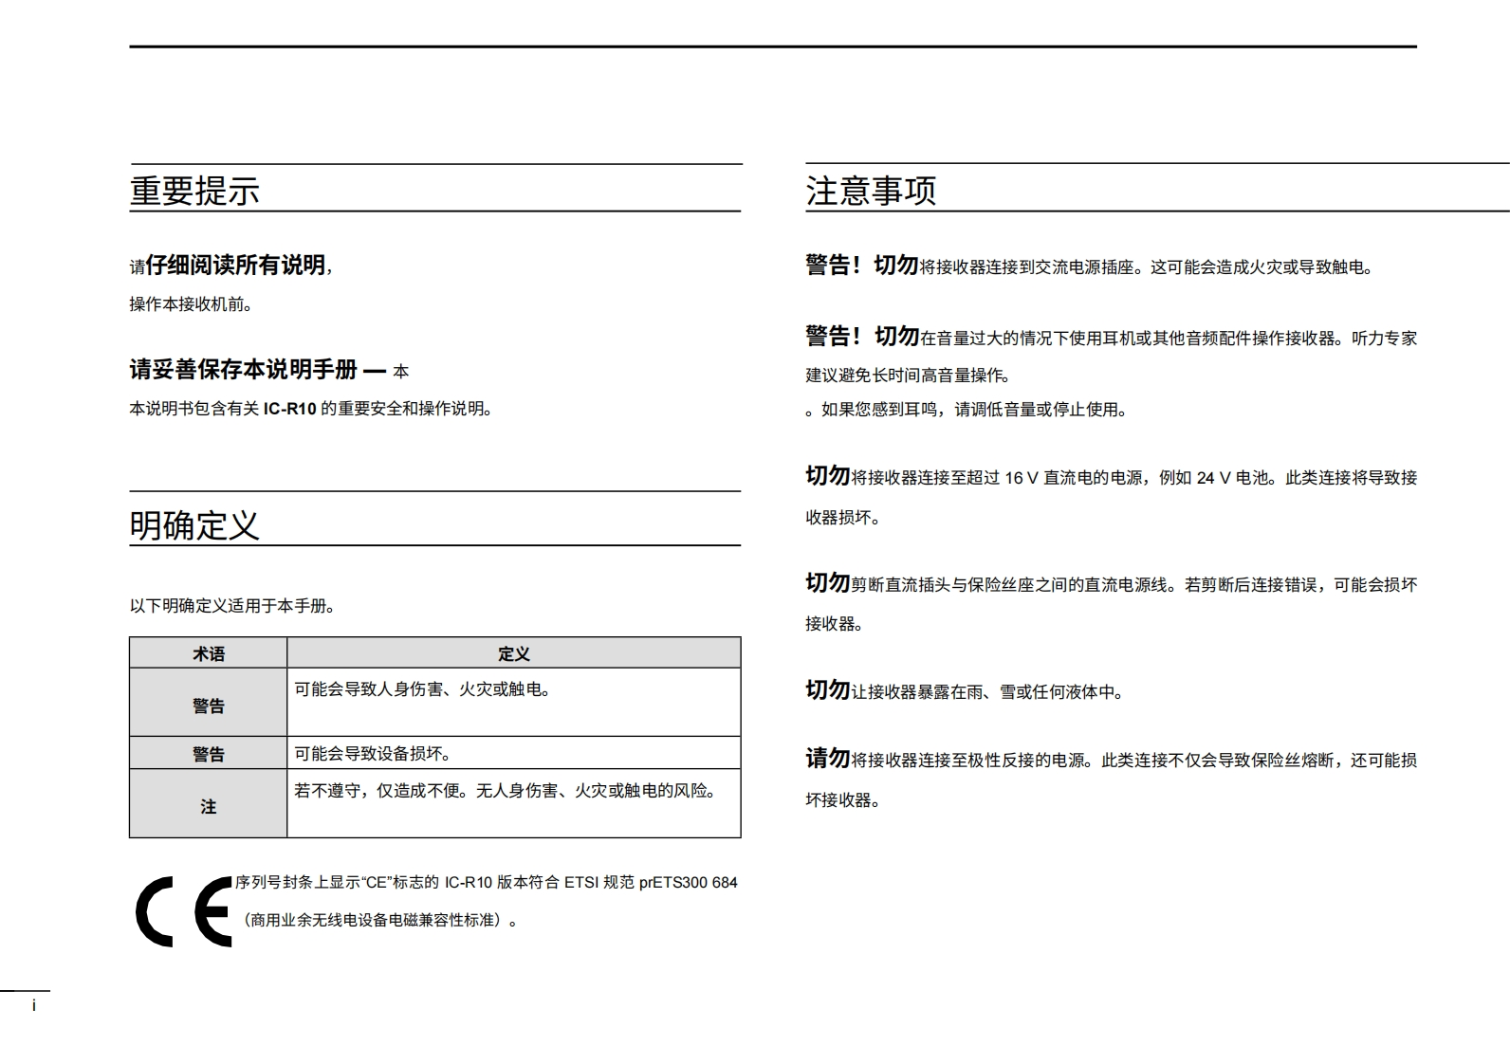Select the "术语" table header cell
The height and width of the screenshot is (1064, 1510).
209,653
